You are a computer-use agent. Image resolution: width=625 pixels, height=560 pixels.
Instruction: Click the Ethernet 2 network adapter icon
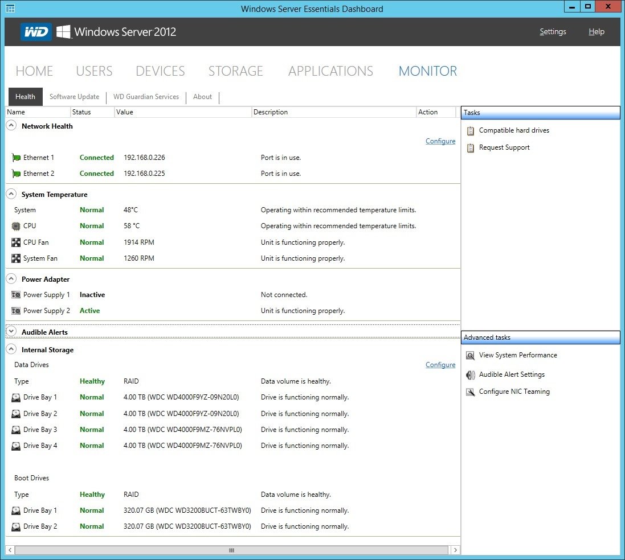click(x=16, y=174)
